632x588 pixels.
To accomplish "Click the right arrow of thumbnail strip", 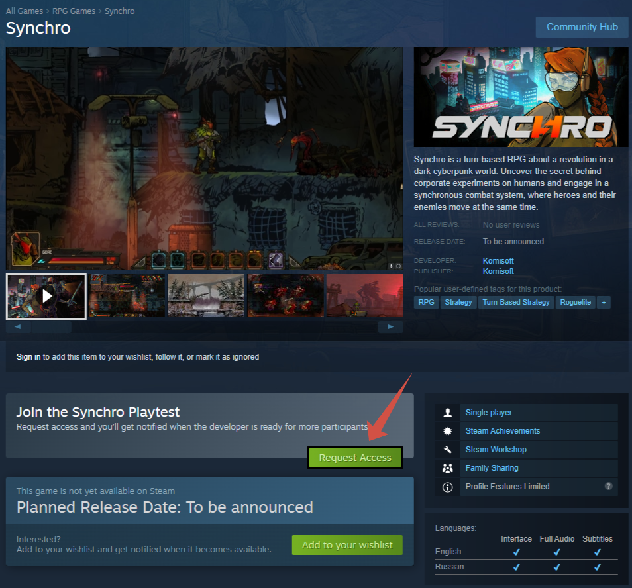I will pyautogui.click(x=391, y=326).
